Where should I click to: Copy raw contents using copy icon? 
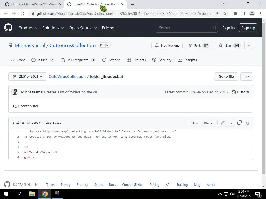239,123
